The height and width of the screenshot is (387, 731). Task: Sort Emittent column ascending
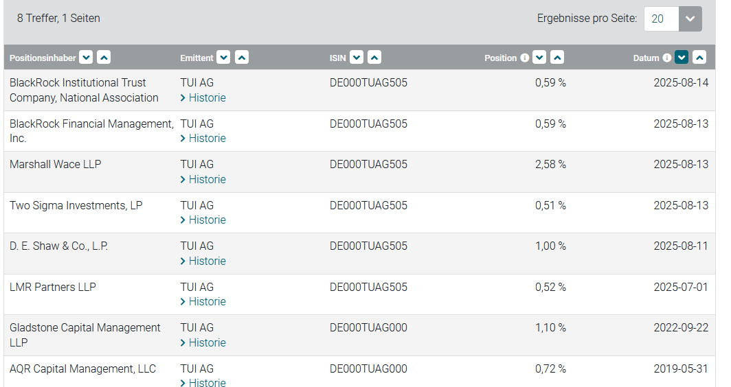click(242, 58)
